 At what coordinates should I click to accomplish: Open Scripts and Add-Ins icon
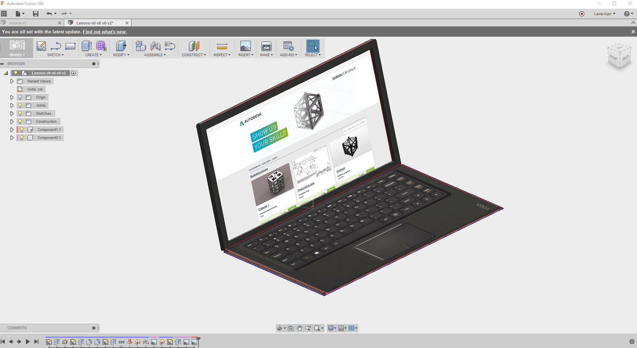pos(288,46)
